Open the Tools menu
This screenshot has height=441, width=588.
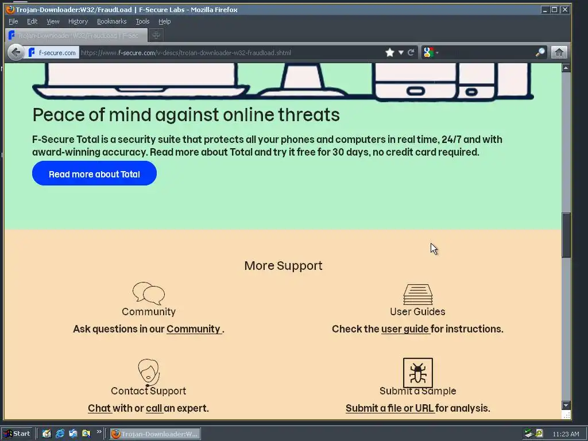(x=142, y=21)
